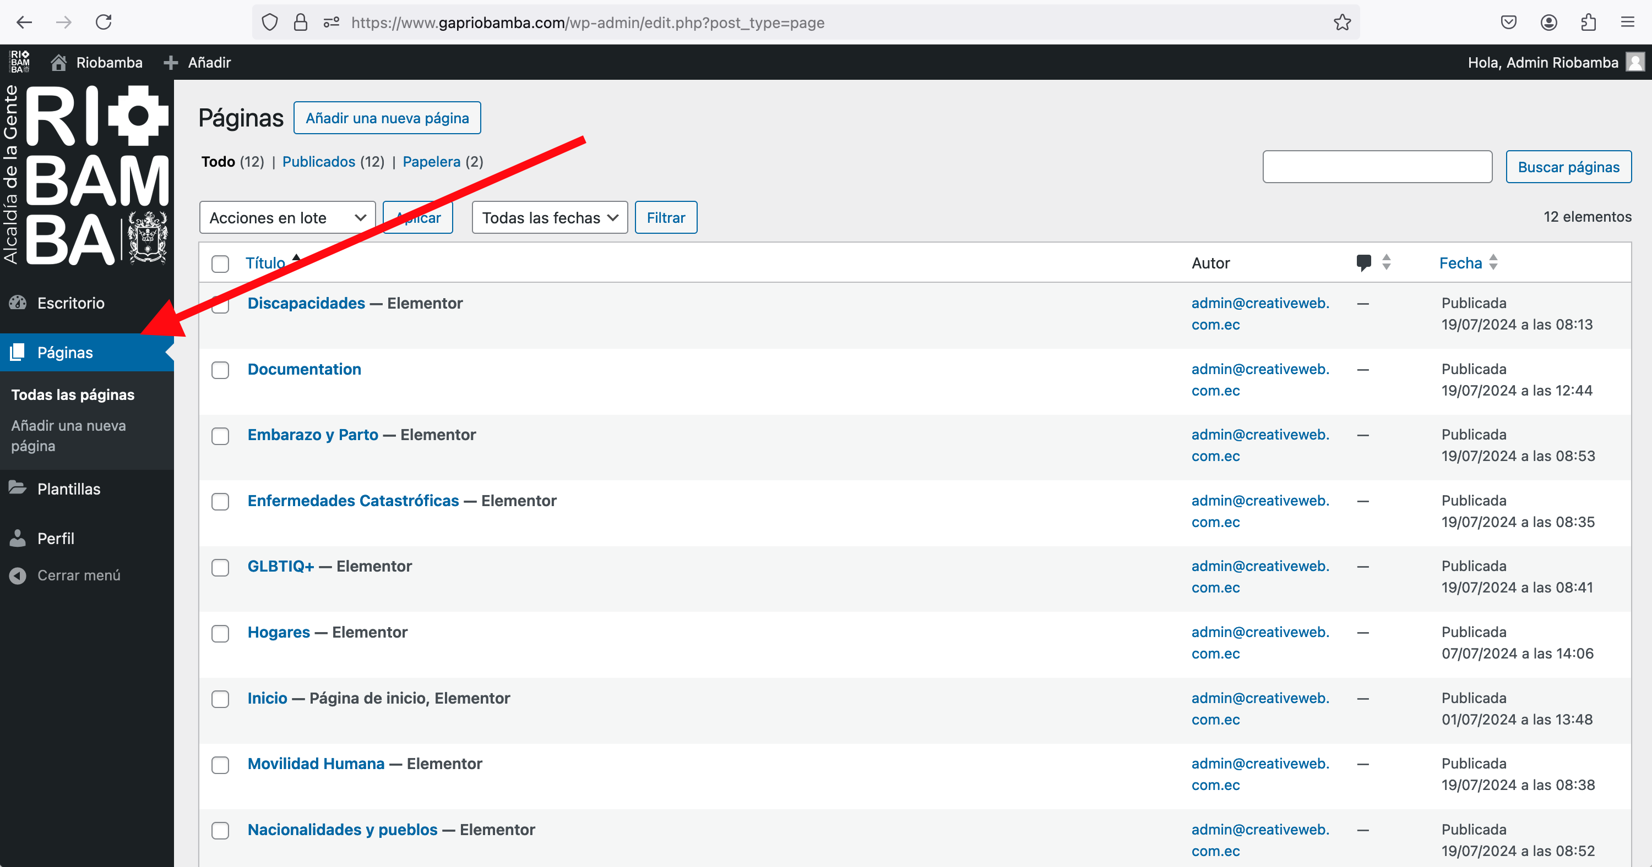Tick the checkbox for Hogares page
The height and width of the screenshot is (867, 1652).
(220, 634)
